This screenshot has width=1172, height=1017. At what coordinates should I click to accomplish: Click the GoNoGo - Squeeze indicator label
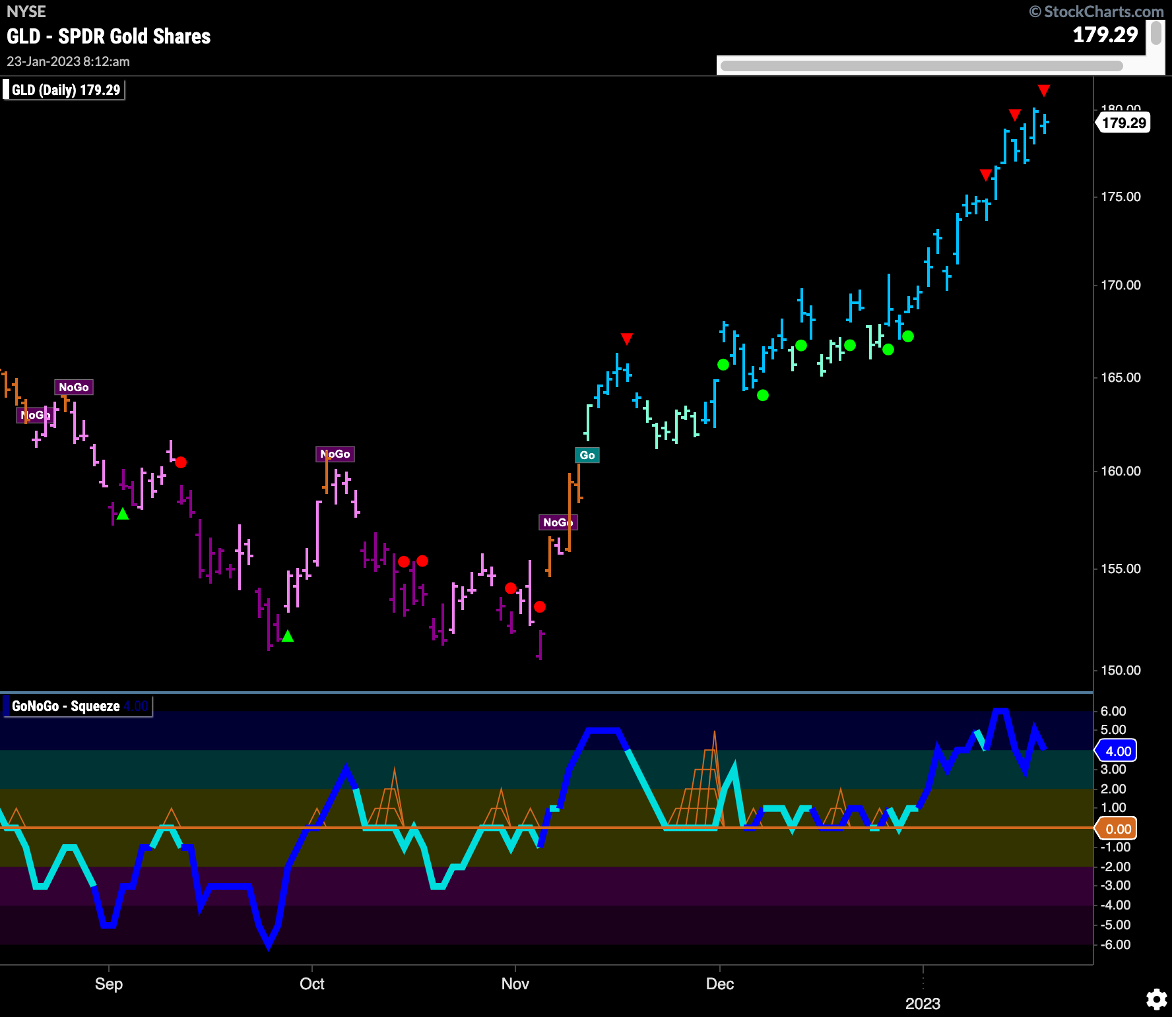tap(77, 706)
